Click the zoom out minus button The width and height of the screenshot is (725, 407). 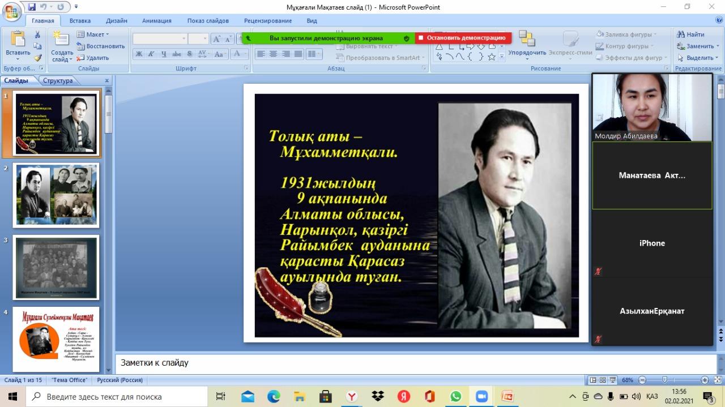[x=642, y=380]
